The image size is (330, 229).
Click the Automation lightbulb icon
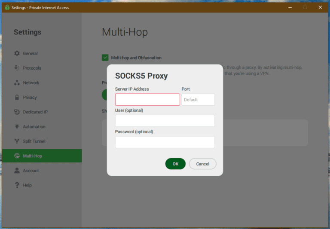17,126
